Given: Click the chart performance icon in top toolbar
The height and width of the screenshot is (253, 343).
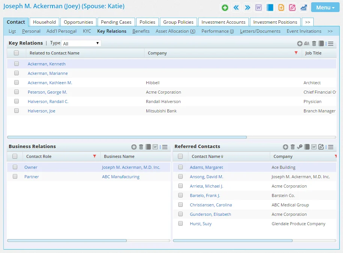Looking at the screenshot, I should coord(304,8).
